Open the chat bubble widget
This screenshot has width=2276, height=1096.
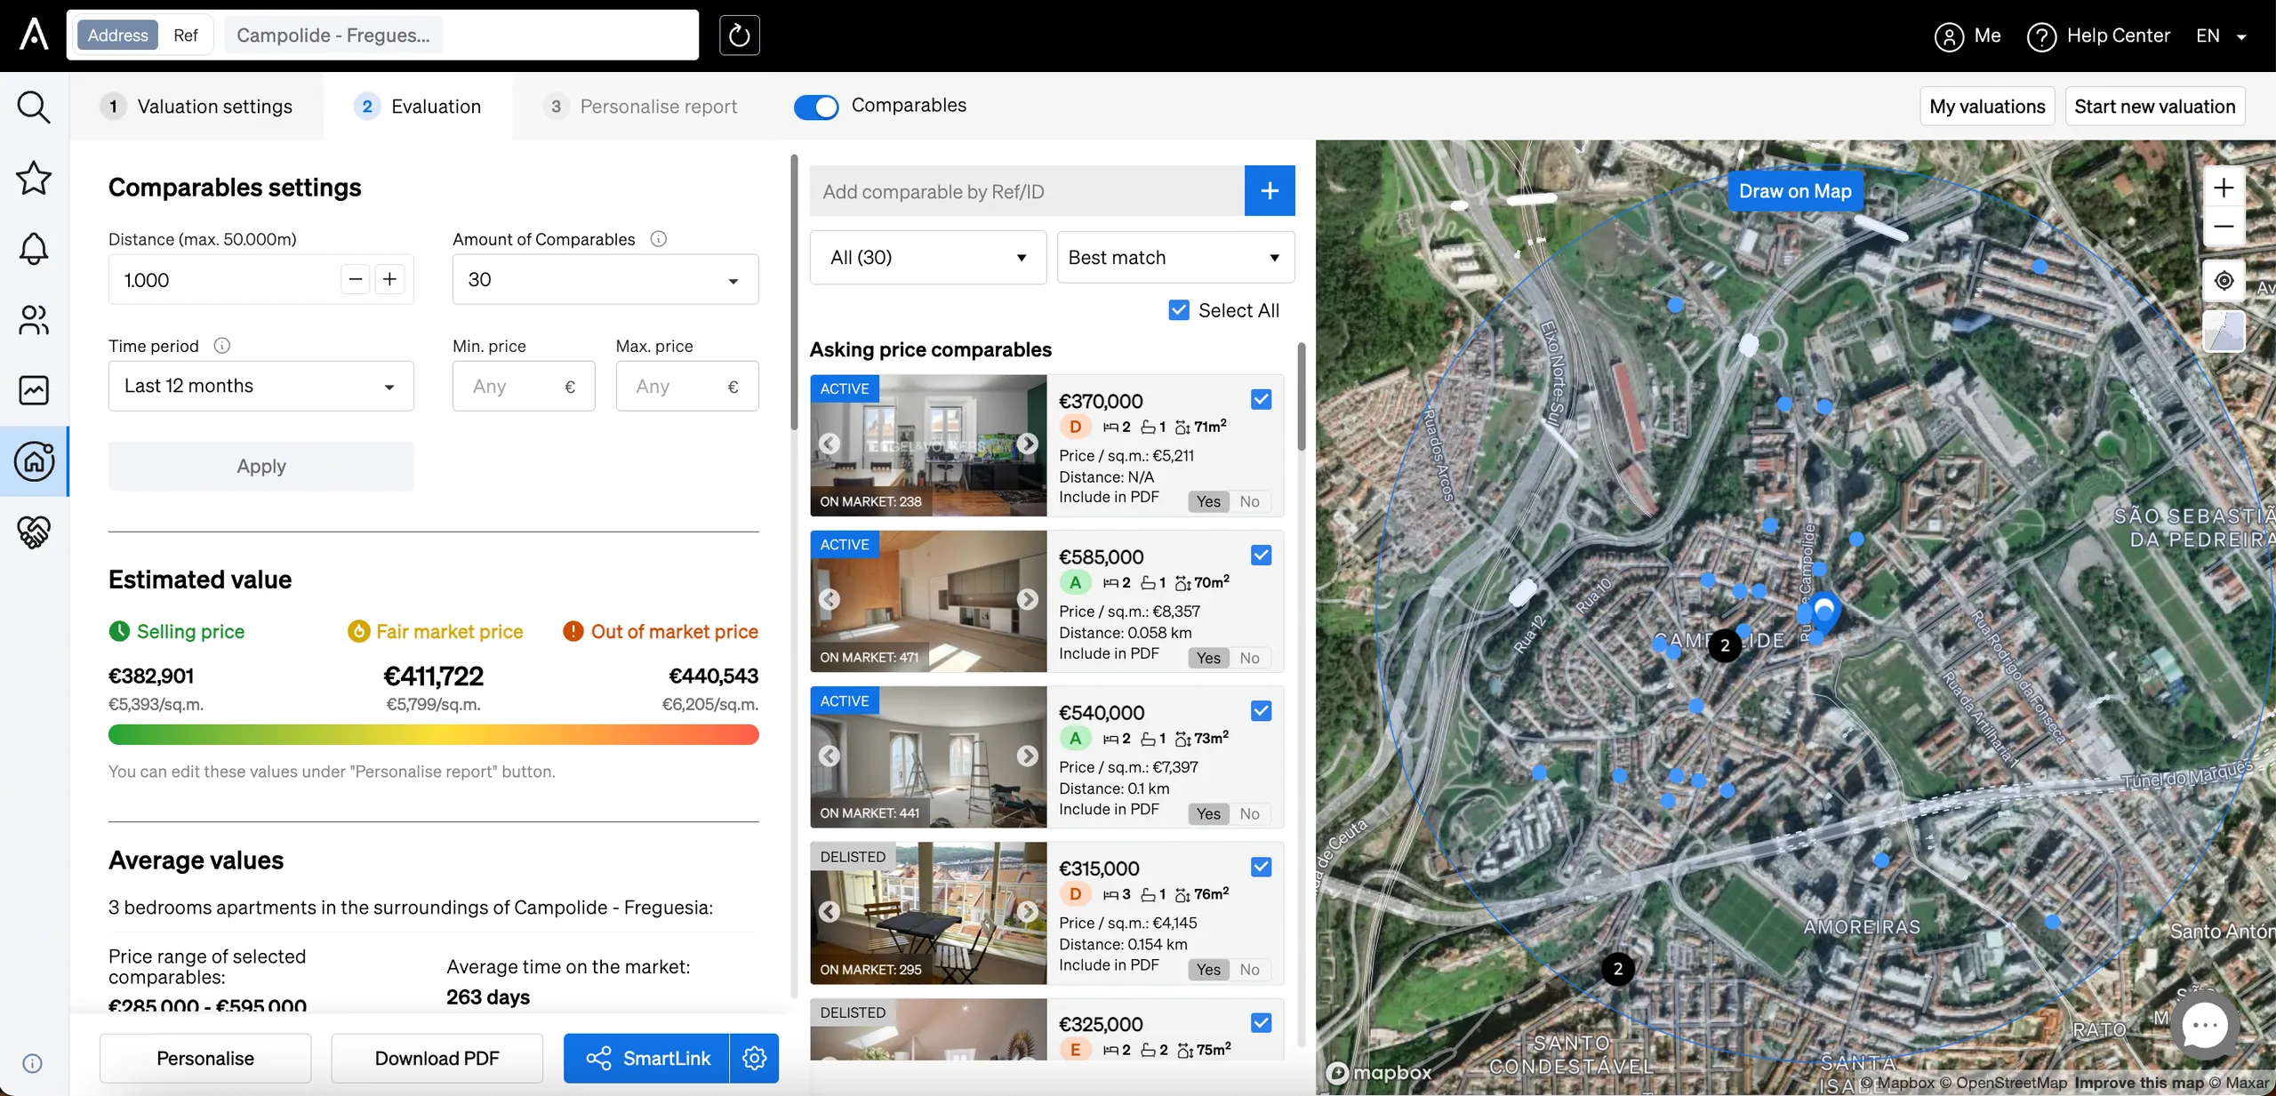coord(2204,1026)
